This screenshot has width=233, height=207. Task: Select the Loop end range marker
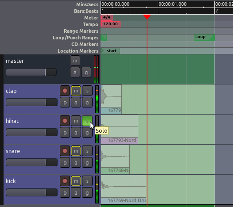coord(204,38)
